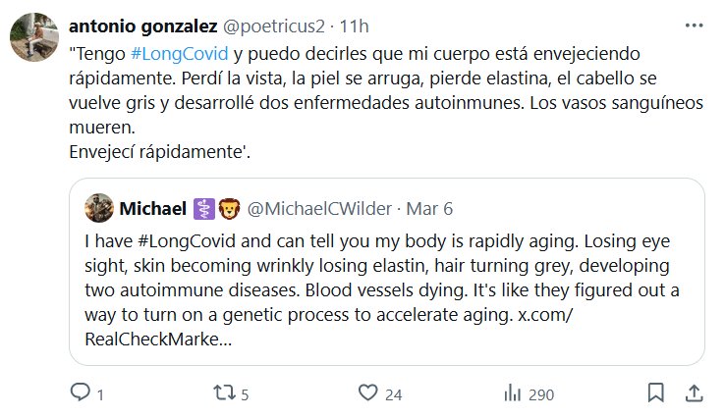Repost this tweet using the retweet icon
This screenshot has width=725, height=418.
click(x=225, y=393)
